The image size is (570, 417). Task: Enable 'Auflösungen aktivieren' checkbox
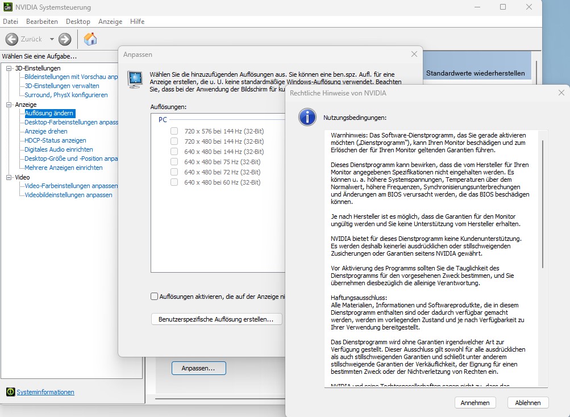(x=154, y=297)
